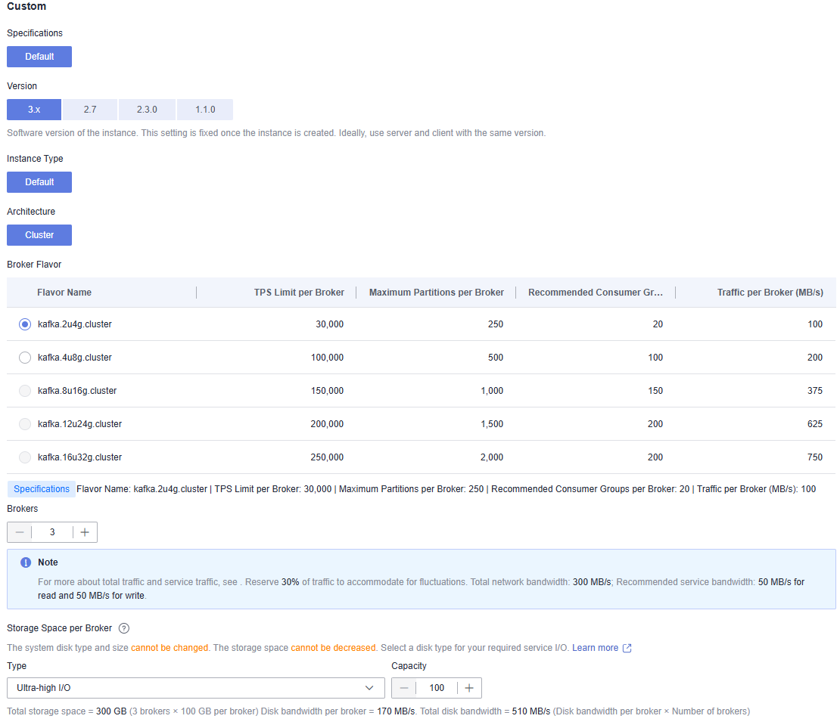Image resolution: width=840 pixels, height=725 pixels.
Task: Select the kafka.12u24g.cluster radio button
Action: (25, 424)
